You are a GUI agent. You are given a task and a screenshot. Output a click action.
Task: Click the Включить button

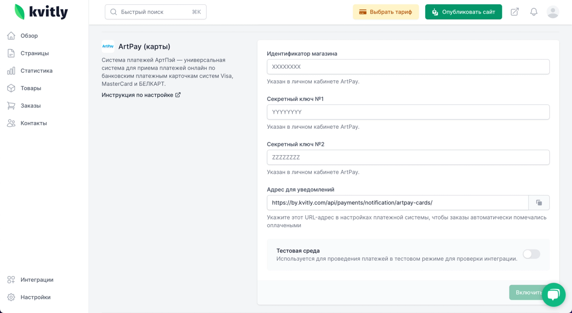[529, 292]
